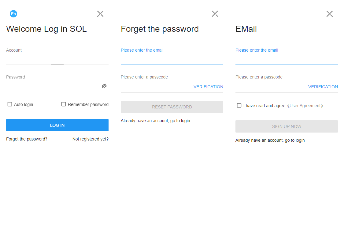344x248 pixels.
Task: Click VERIFICATION in the EMail sign up form
Action: tap(323, 87)
